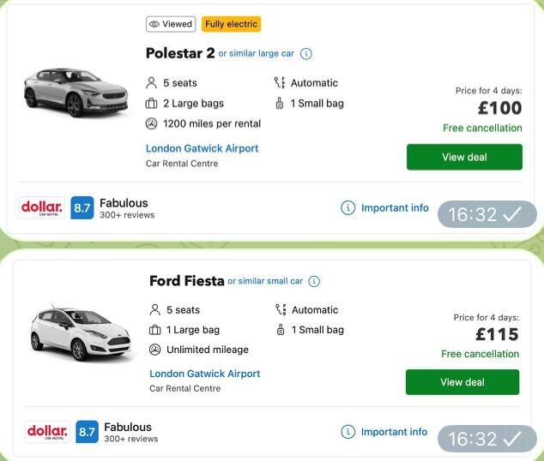Click the Dollar car rental logo on Polestar card
This screenshot has width=544, height=461.
pos(41,207)
